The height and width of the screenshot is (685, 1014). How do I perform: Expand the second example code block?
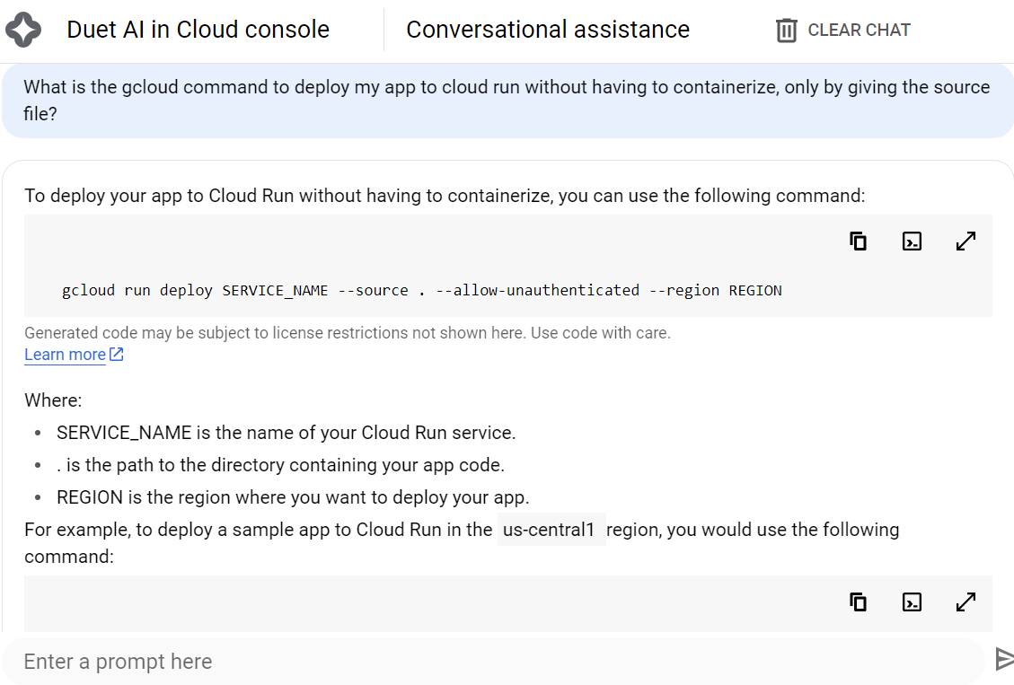click(966, 602)
